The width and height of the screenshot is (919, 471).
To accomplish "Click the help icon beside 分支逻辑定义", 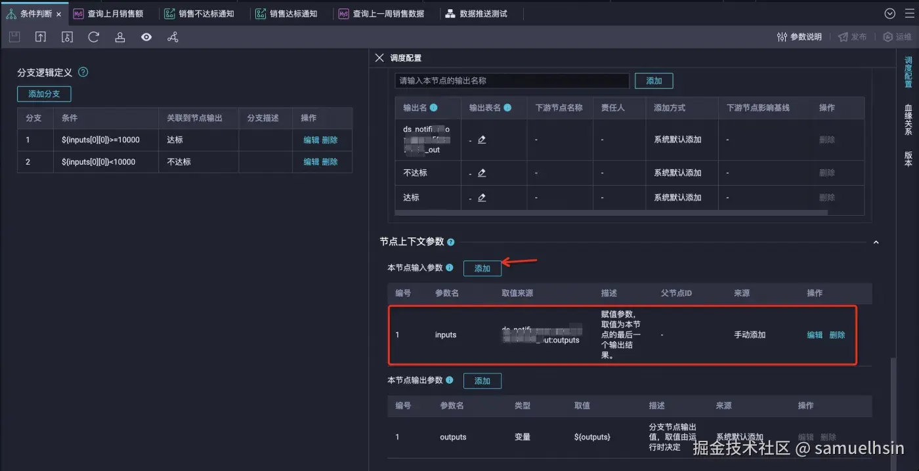I will click(x=83, y=72).
